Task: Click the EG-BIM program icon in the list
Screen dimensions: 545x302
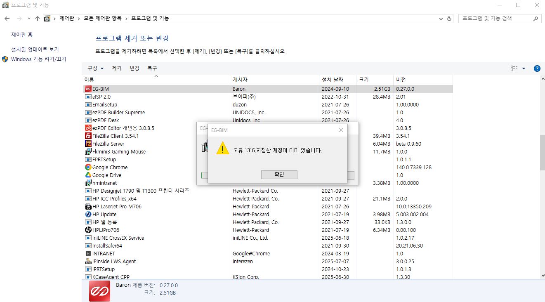Action: tap(88, 89)
